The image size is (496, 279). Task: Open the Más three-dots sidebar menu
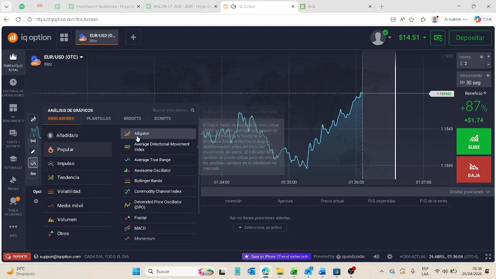(13, 230)
